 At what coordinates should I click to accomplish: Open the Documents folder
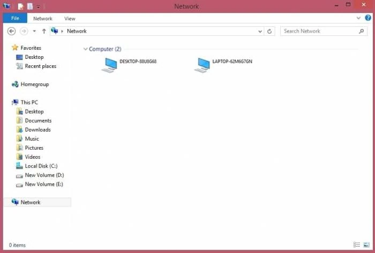tap(38, 120)
